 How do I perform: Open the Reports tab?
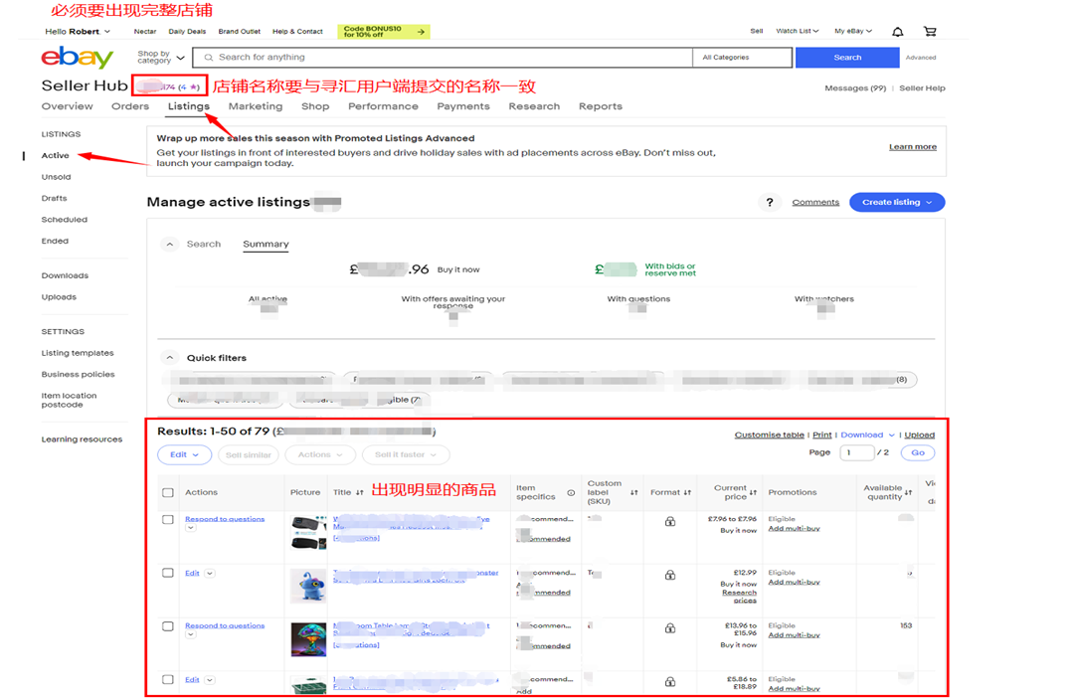point(601,106)
